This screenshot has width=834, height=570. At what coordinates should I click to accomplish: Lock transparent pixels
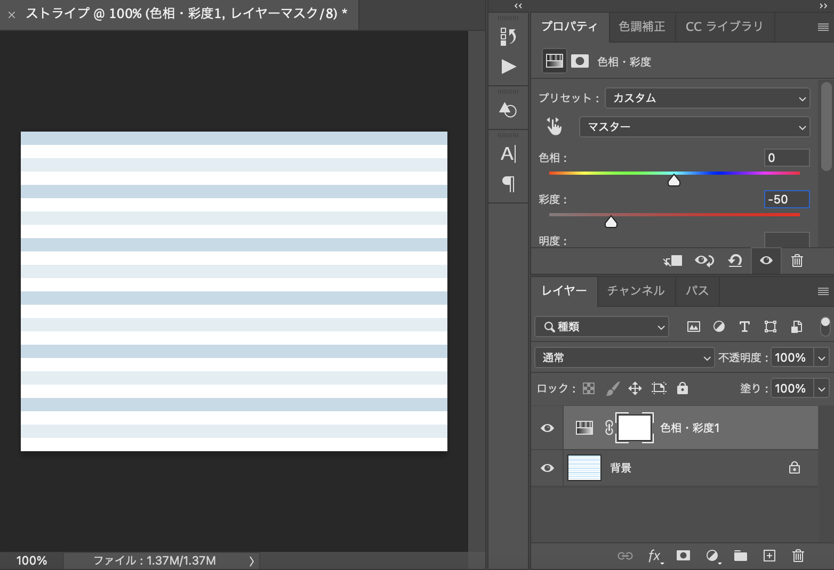click(x=589, y=388)
